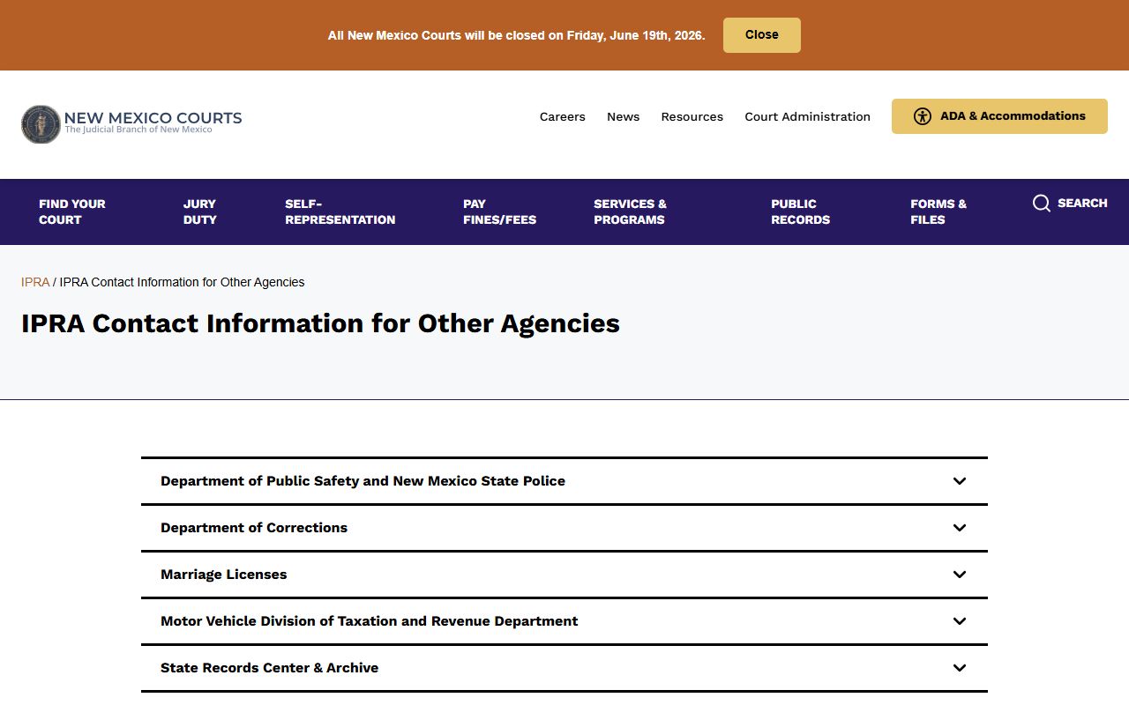This screenshot has width=1129, height=705.
Task: Open the Careers link
Action: point(563,116)
